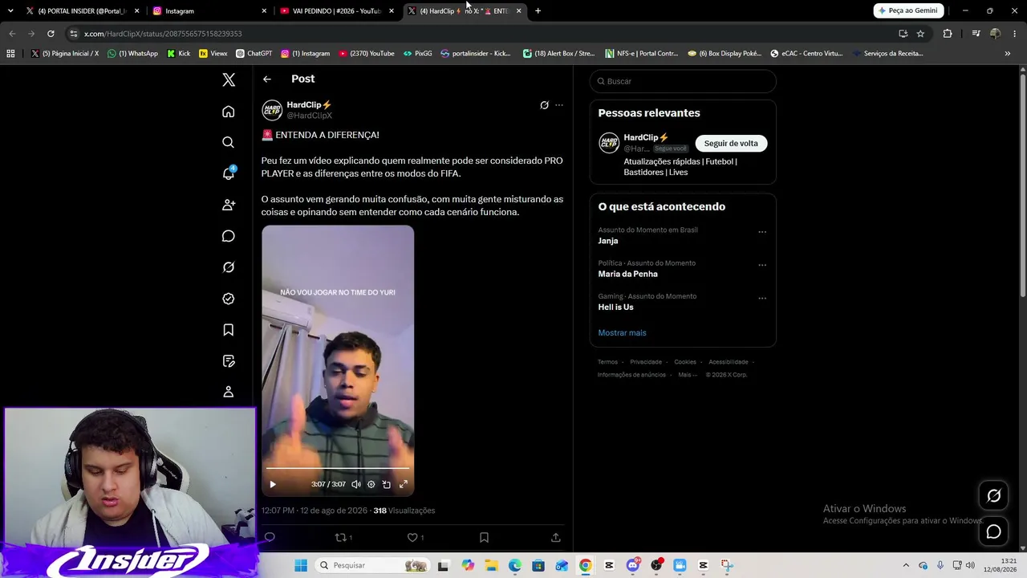Open the post's three-dot more menu
Image resolution: width=1027 pixels, height=578 pixels.
point(559,105)
